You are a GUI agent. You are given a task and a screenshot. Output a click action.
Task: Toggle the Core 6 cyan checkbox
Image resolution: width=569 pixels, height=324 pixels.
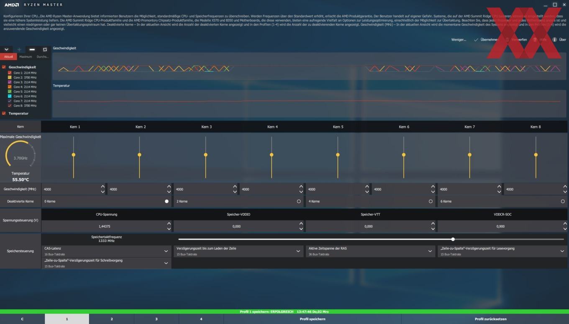coord(10,96)
